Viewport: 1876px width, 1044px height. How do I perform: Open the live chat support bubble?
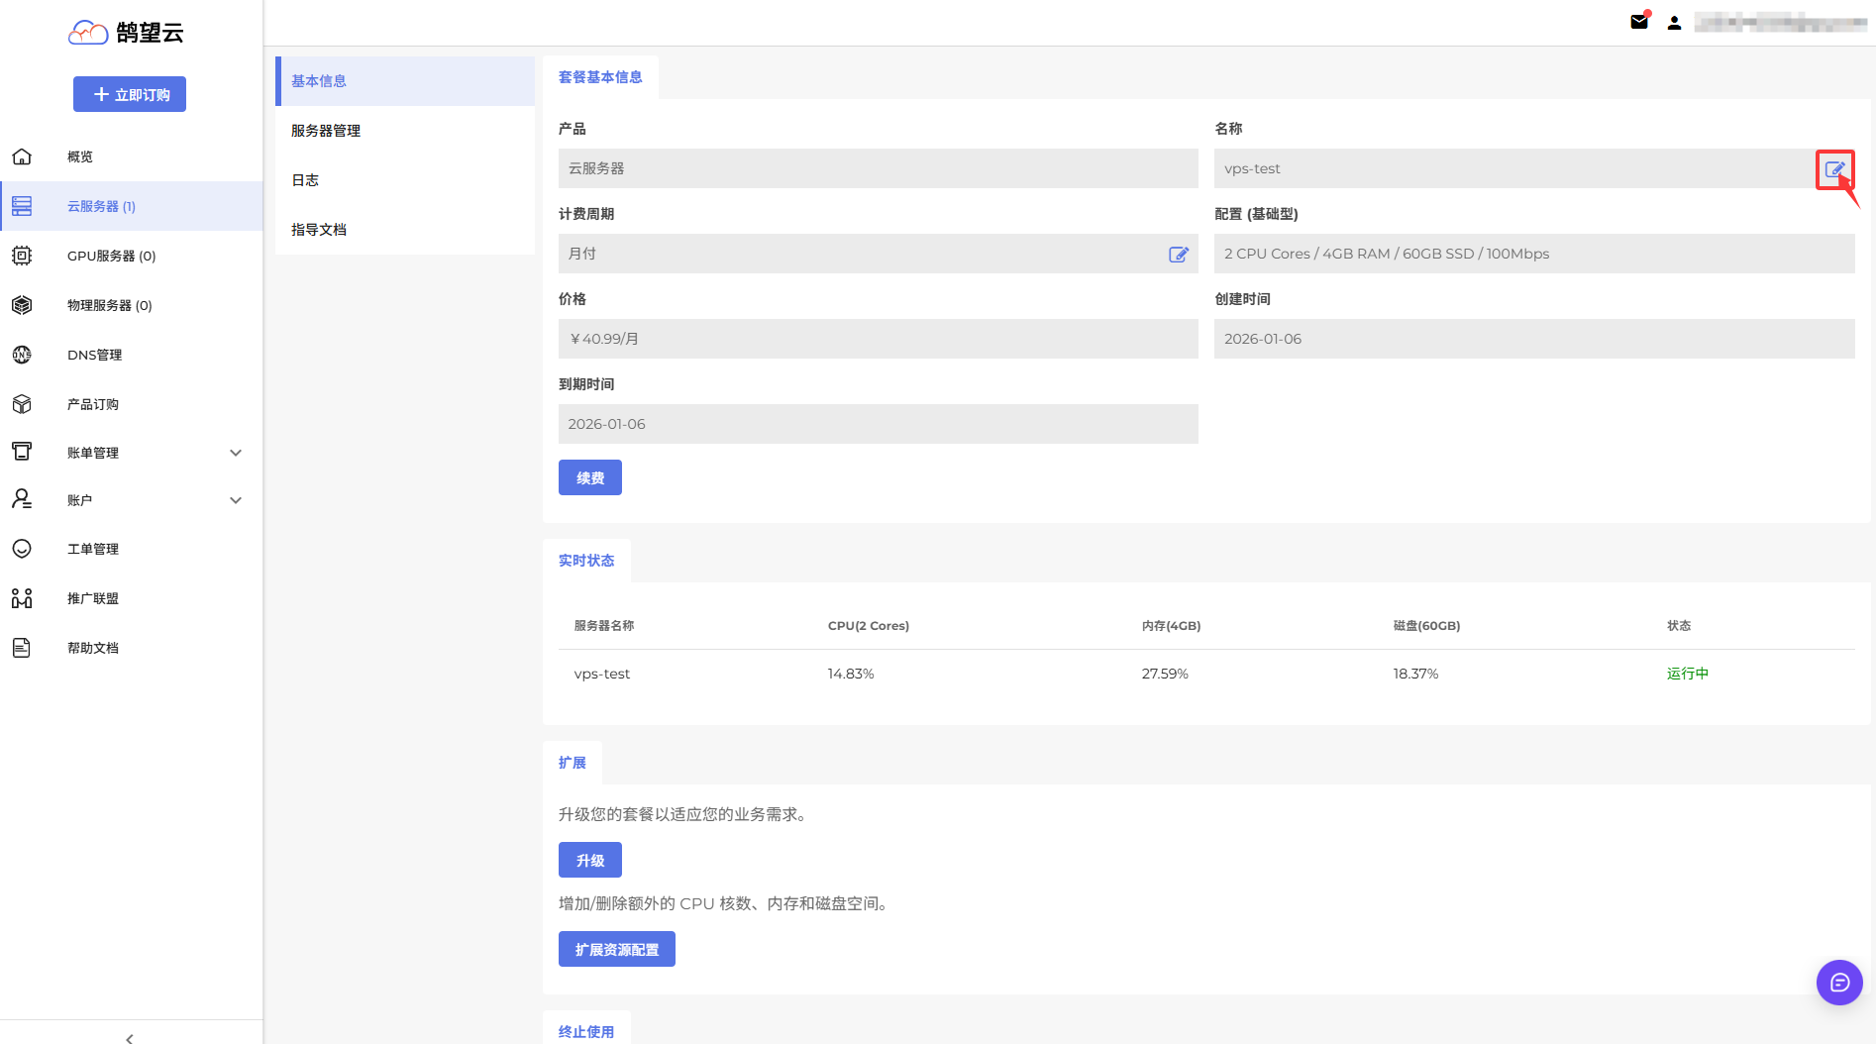(x=1839, y=983)
